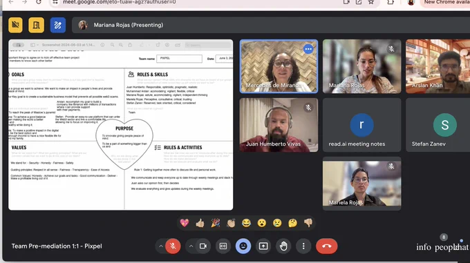The height and width of the screenshot is (263, 470).
Task: Send the thumbs up reaction
Action: tap(200, 223)
